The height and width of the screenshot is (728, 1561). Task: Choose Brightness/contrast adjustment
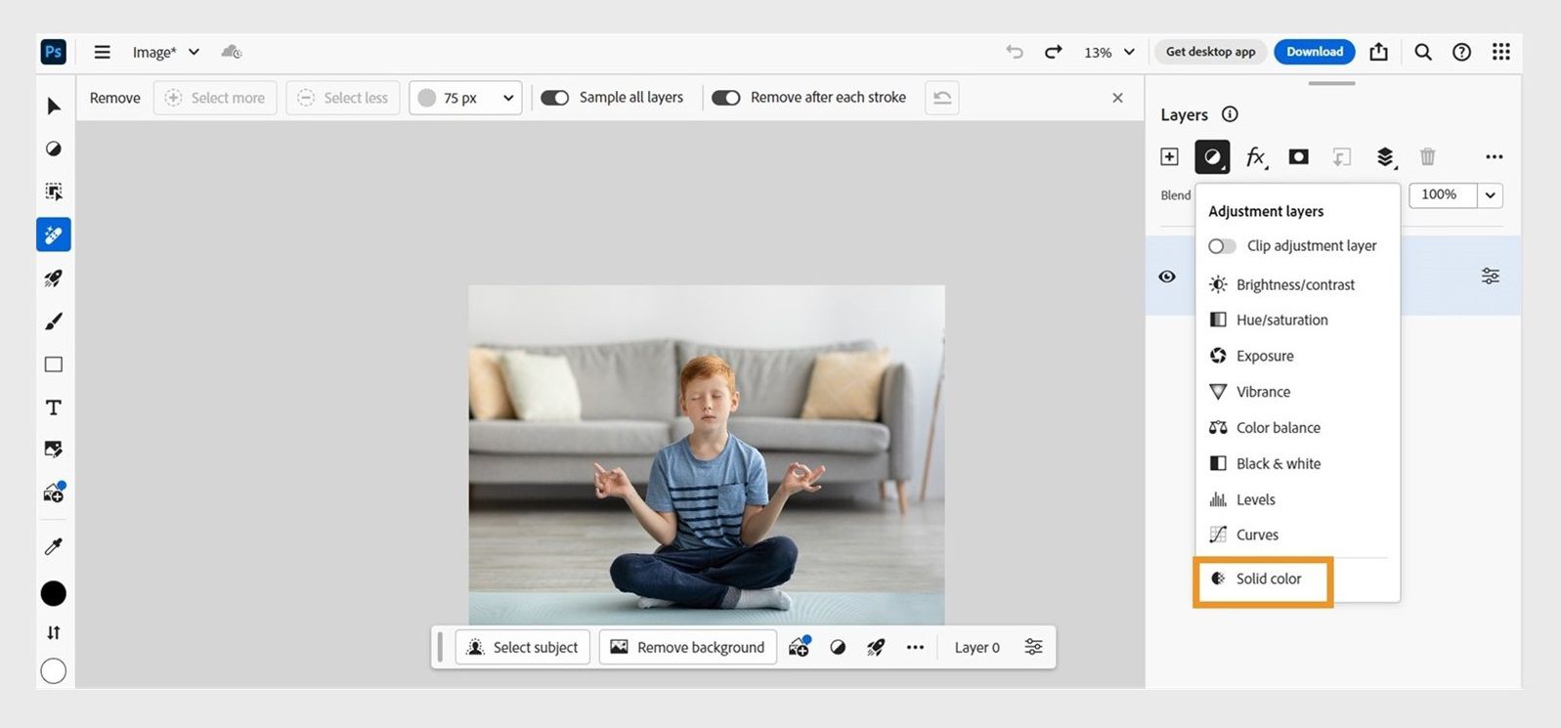1296,284
